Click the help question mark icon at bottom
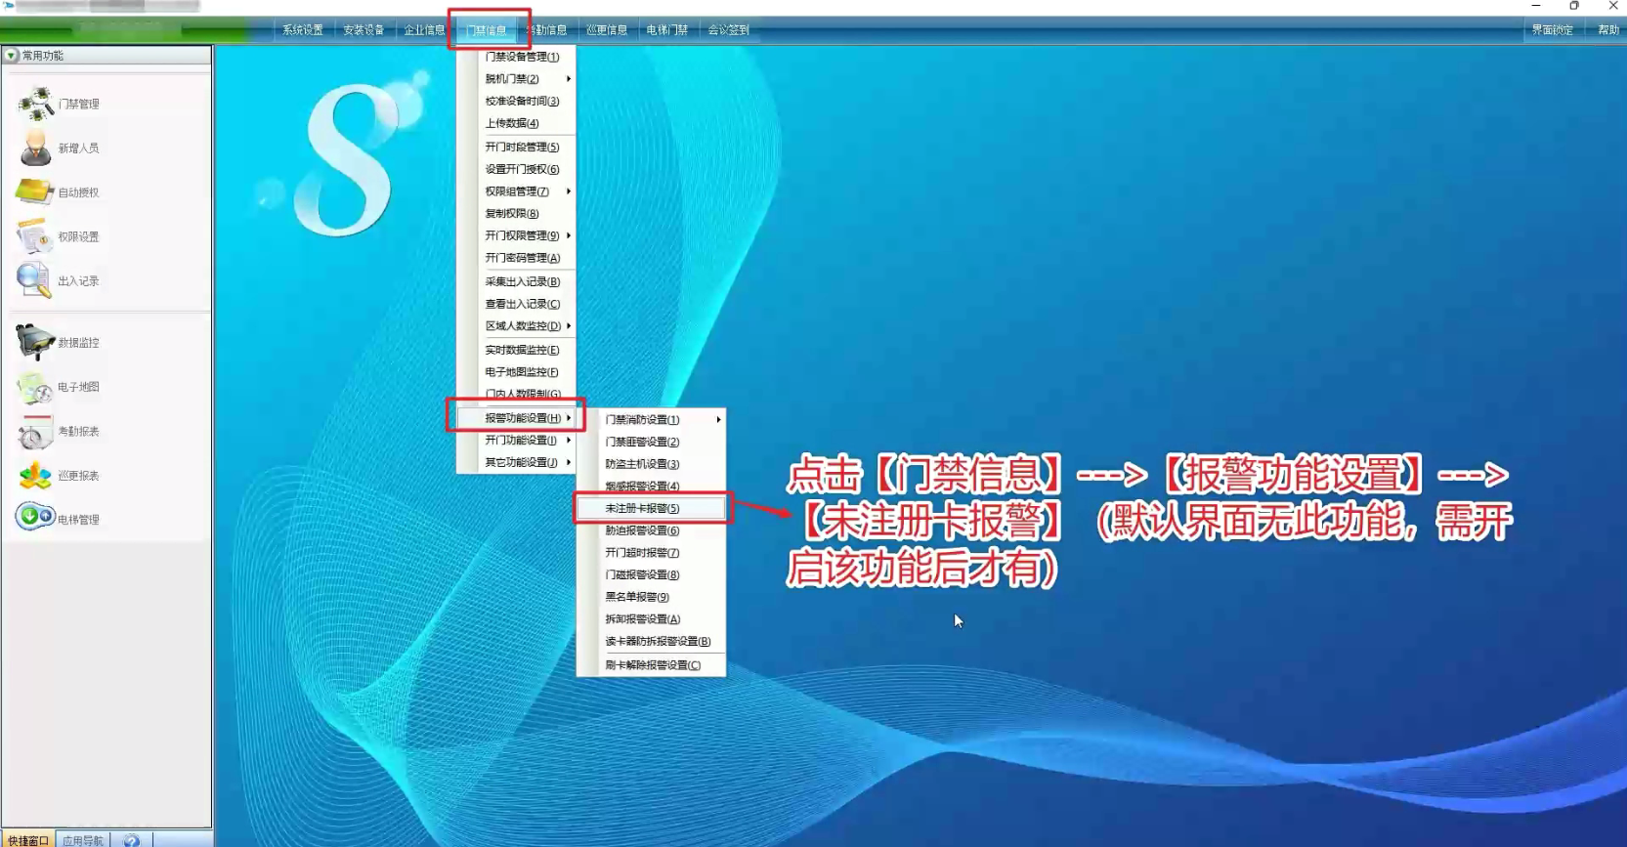The width and height of the screenshot is (1627, 847). pyautogui.click(x=132, y=840)
